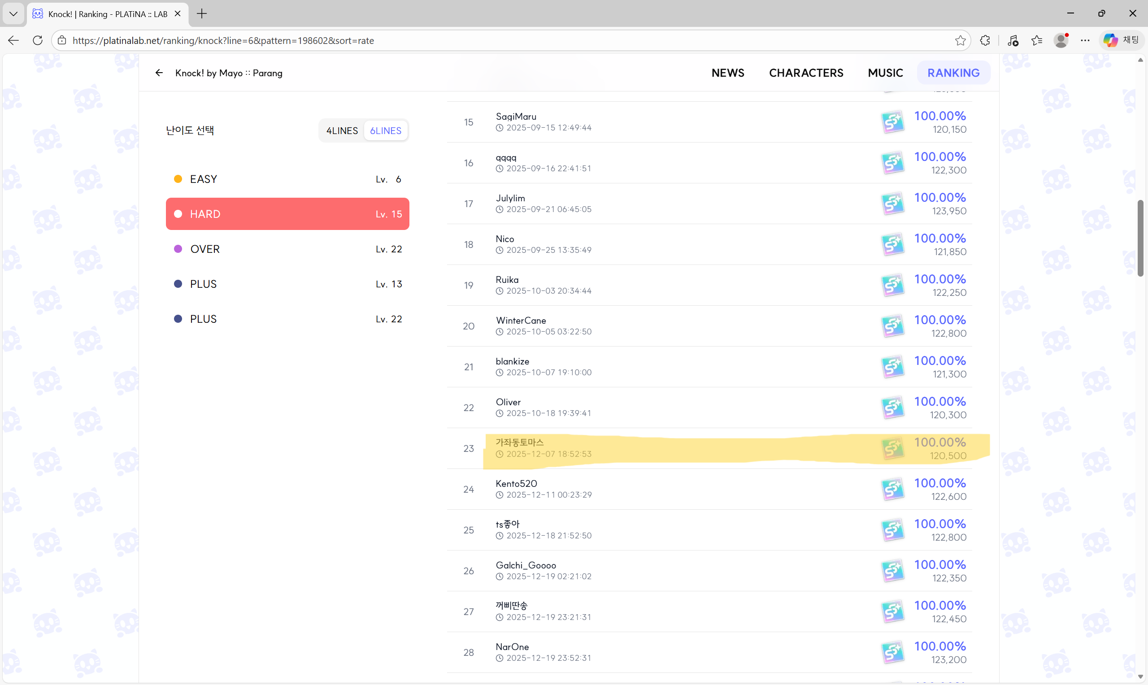Viewport: 1148px width, 685px height.
Task: Open the browser extensions puzzle icon
Action: tap(985, 41)
